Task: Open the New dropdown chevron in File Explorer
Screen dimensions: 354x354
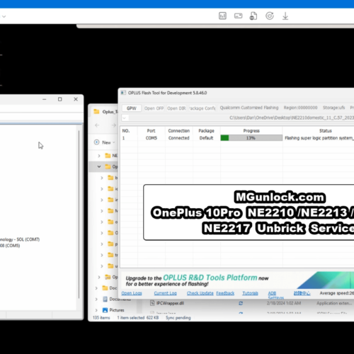Action: tap(114, 142)
